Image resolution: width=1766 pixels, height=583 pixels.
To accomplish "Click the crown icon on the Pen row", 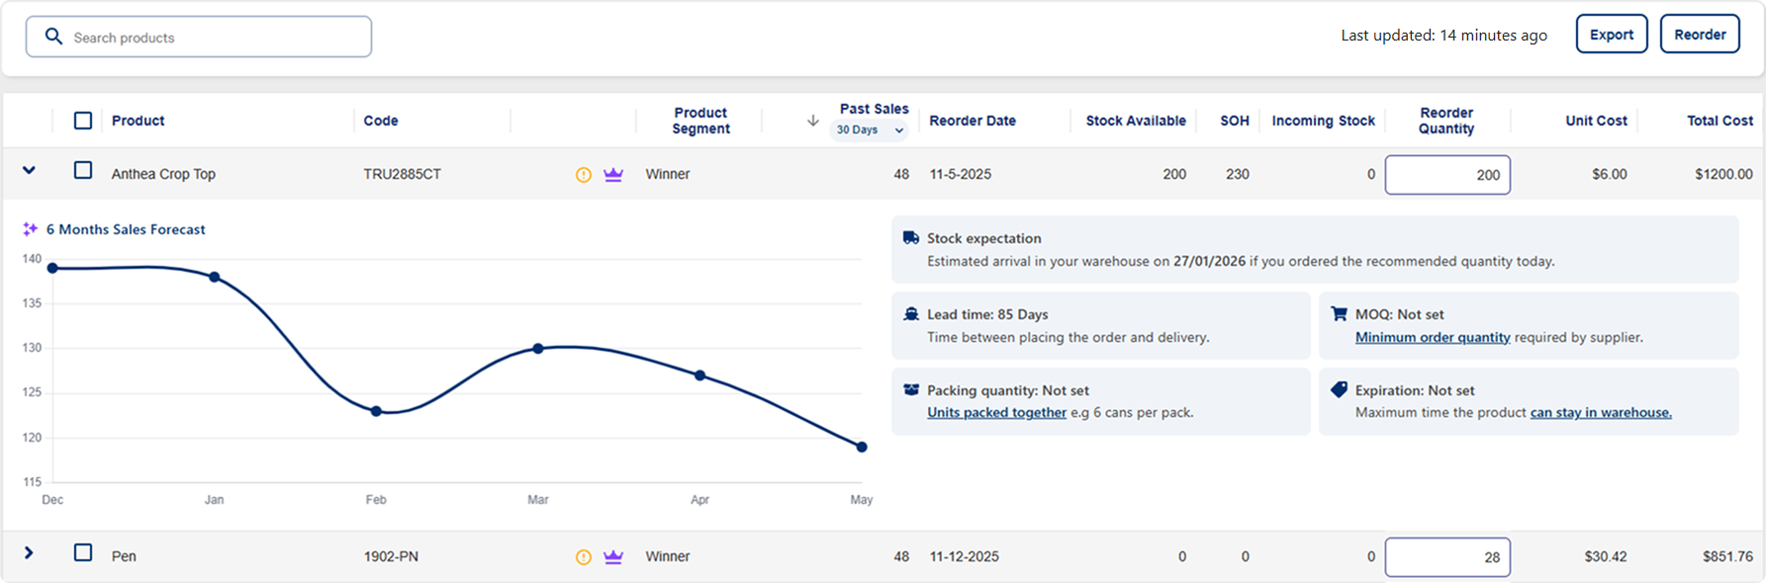I will (x=613, y=557).
